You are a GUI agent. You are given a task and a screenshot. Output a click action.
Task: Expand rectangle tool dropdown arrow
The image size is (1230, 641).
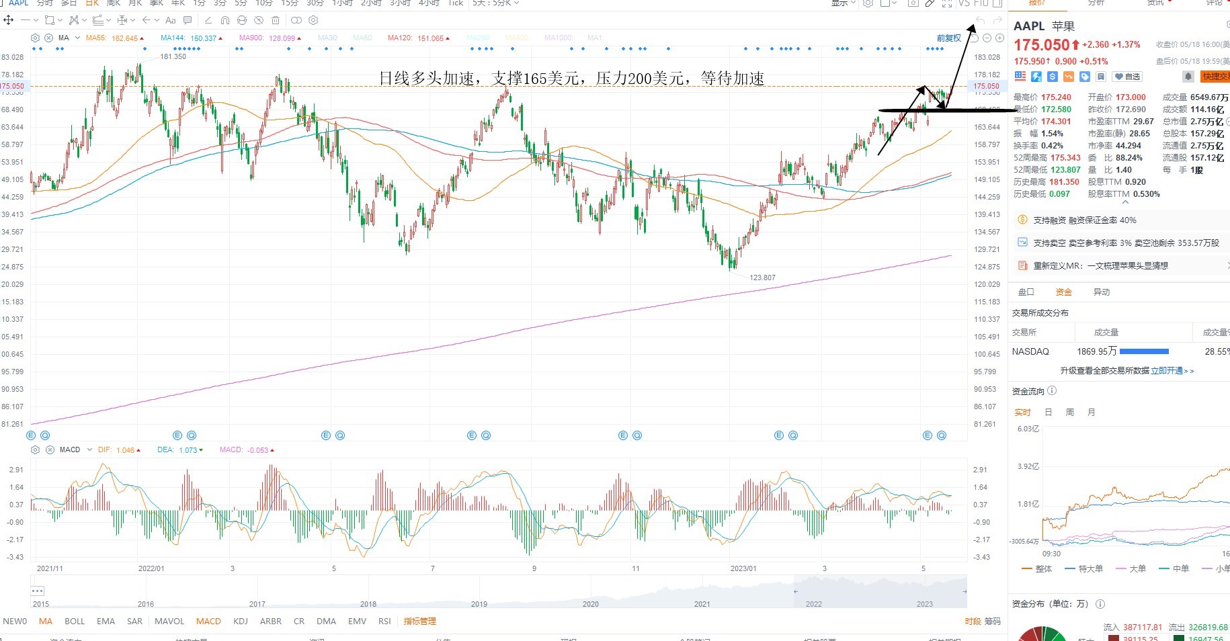click(x=60, y=20)
